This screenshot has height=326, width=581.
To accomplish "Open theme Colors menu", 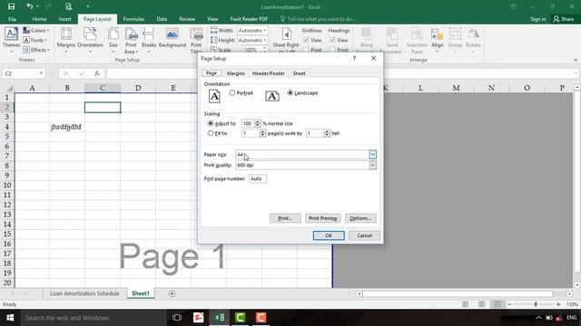I will 36,30.
